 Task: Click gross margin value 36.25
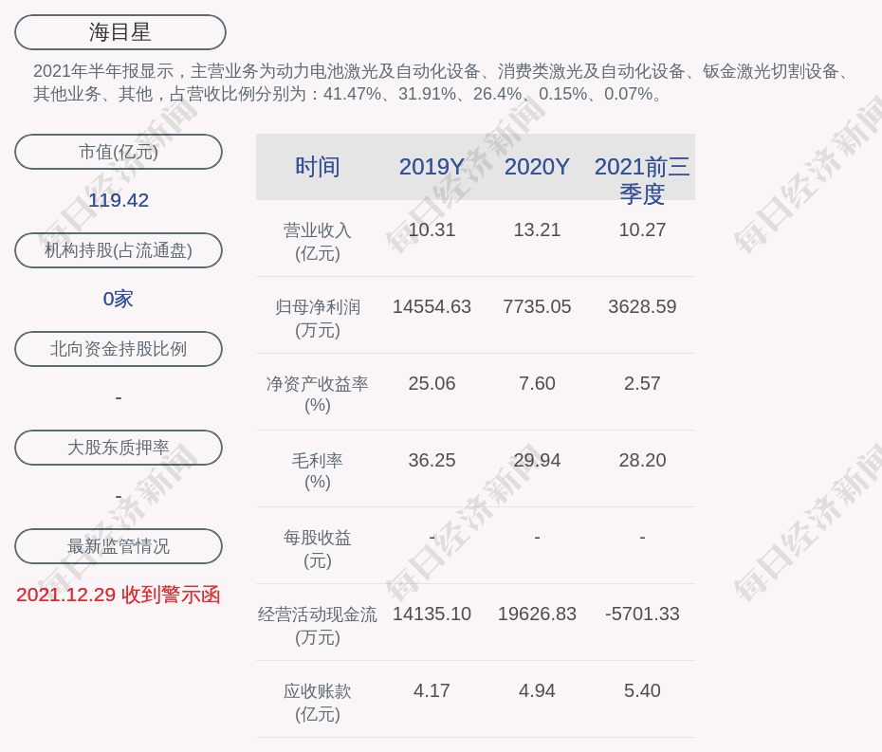pyautogui.click(x=432, y=460)
